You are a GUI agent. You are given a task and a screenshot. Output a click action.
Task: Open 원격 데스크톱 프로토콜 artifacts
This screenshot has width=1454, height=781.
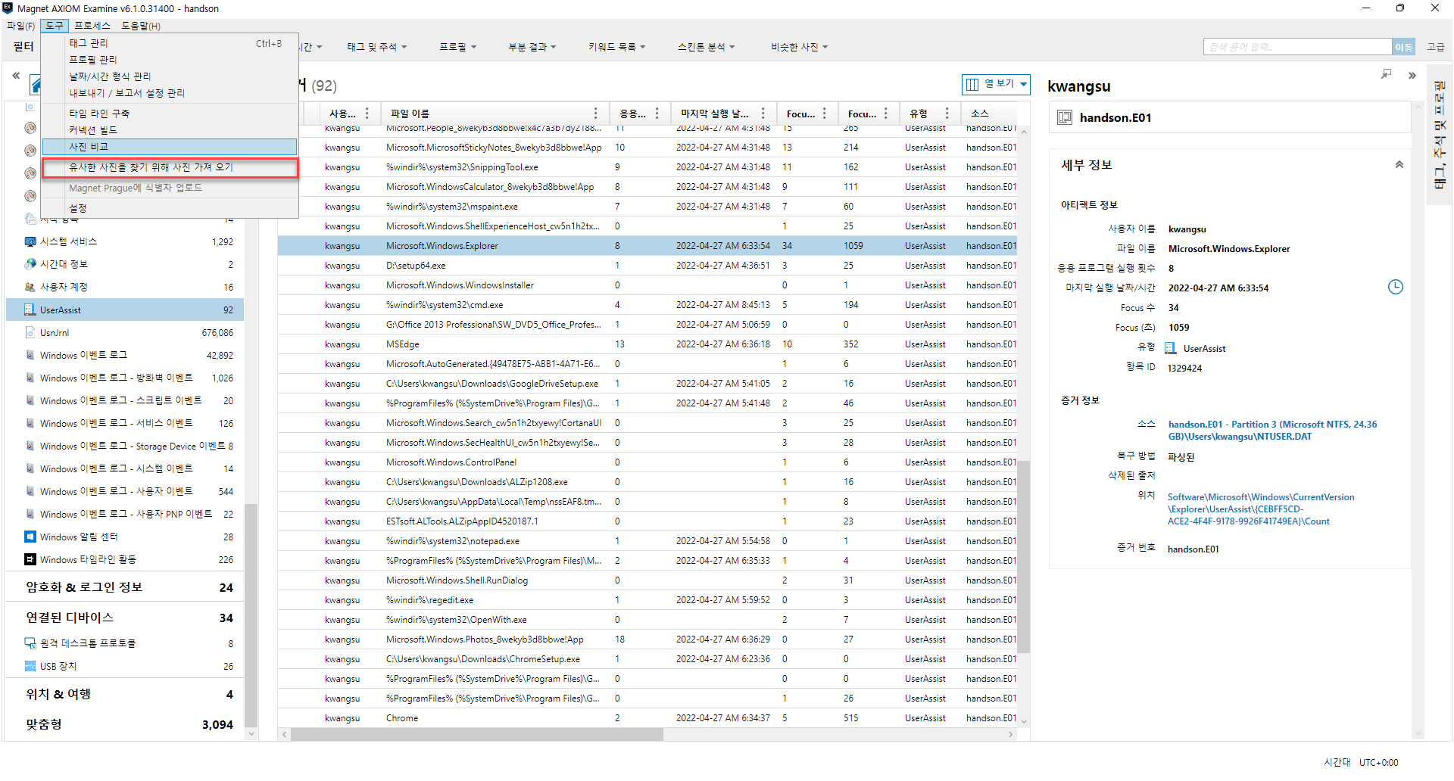point(88,643)
